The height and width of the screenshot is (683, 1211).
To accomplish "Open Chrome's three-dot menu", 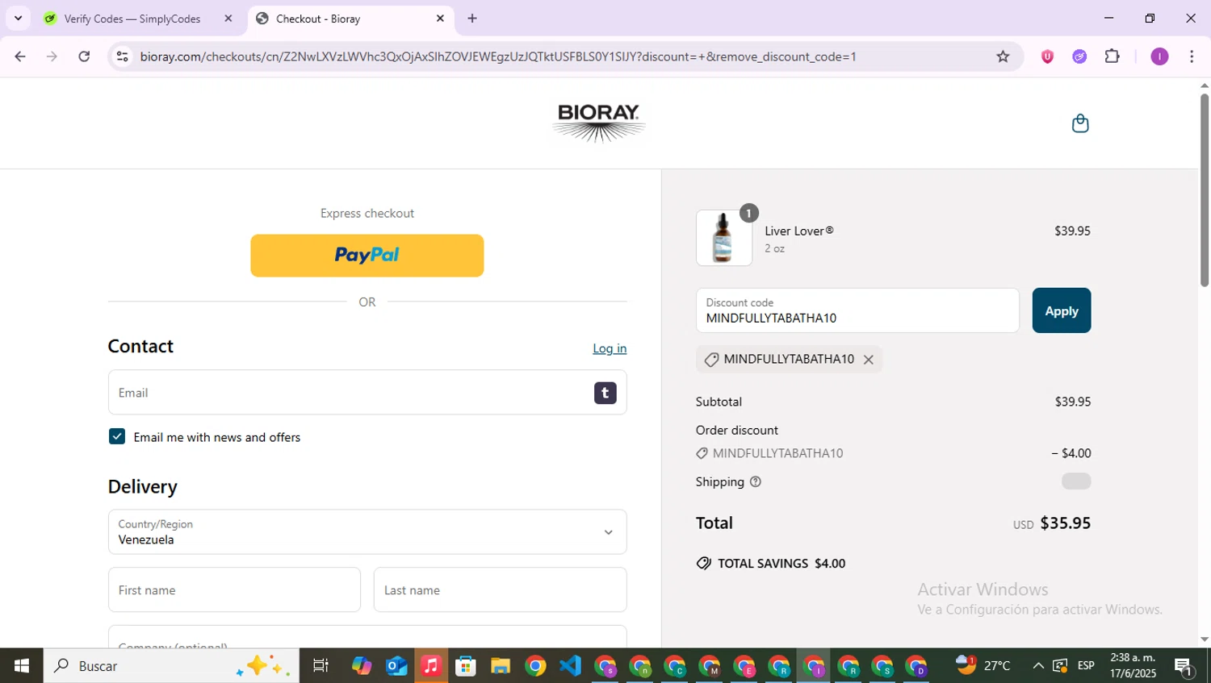I will tap(1192, 56).
